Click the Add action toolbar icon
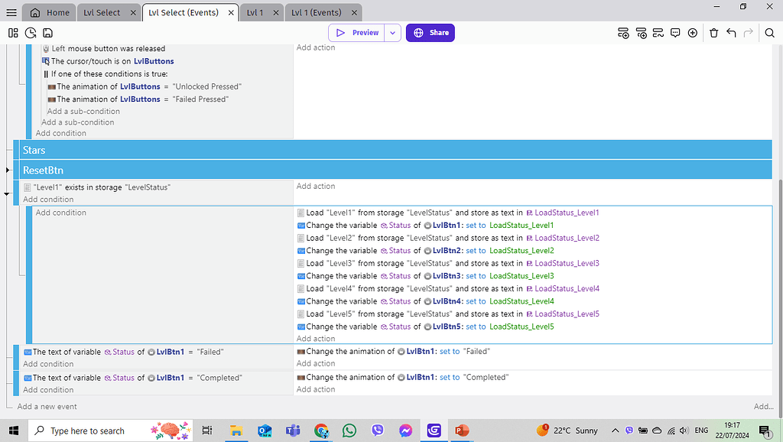This screenshot has height=442, width=783. [658, 33]
